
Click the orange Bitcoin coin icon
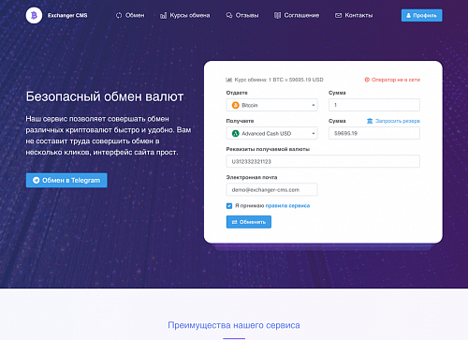(x=236, y=105)
